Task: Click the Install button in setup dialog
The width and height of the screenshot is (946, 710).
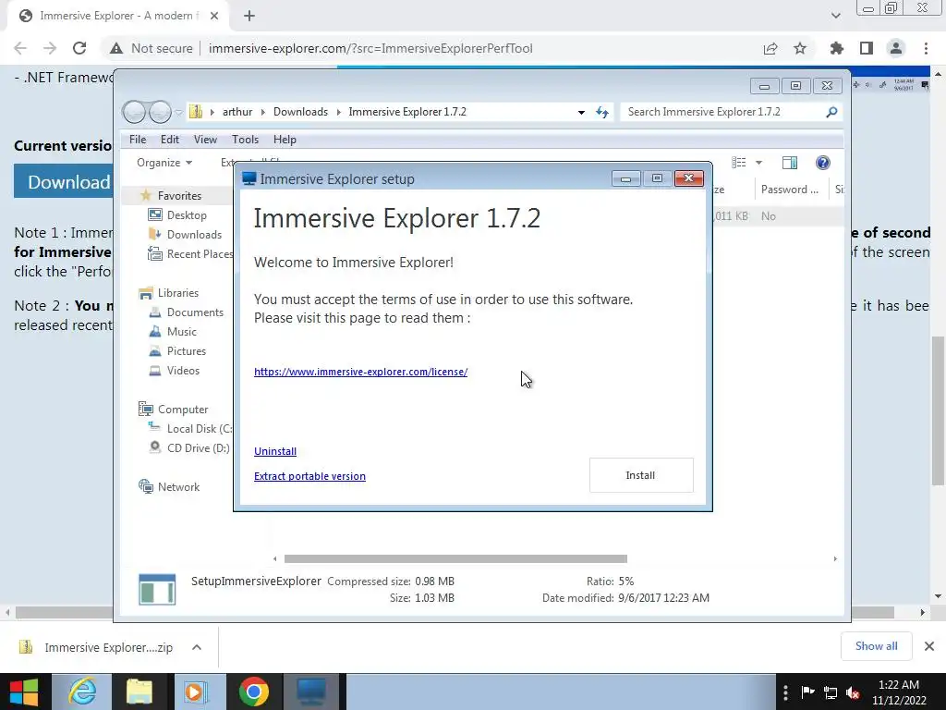Action: [641, 475]
